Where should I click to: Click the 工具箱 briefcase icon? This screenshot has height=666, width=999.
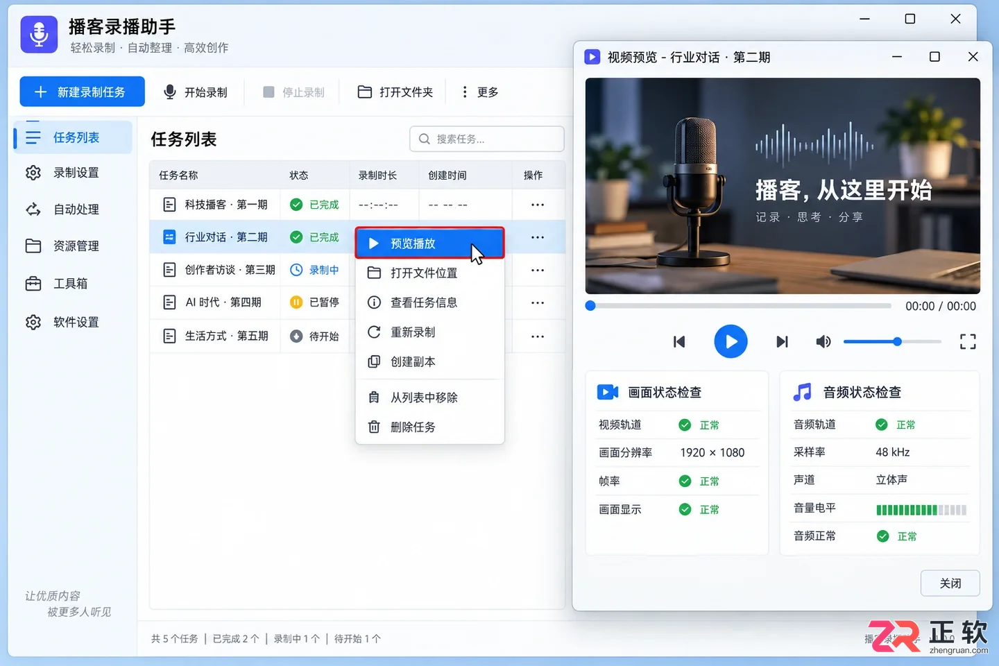coord(33,284)
